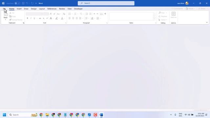Click the font name combo box
Viewport: 210px width, 118px height.
click(34, 14)
